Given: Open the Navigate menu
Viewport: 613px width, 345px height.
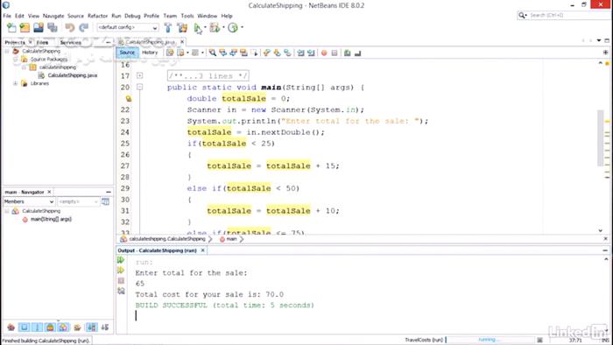Looking at the screenshot, I should point(53,16).
